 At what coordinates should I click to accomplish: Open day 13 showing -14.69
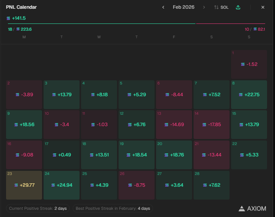coord(174,125)
